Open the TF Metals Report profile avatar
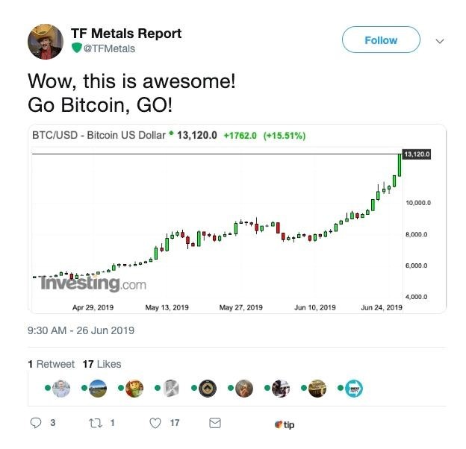 point(46,40)
